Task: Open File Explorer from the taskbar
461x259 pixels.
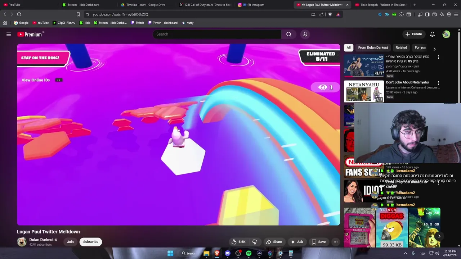Action: coord(206,253)
